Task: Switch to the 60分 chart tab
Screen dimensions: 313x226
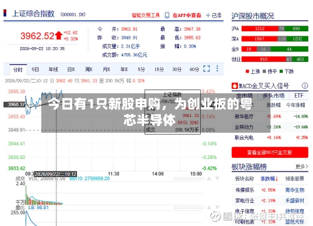Action: click(x=194, y=69)
